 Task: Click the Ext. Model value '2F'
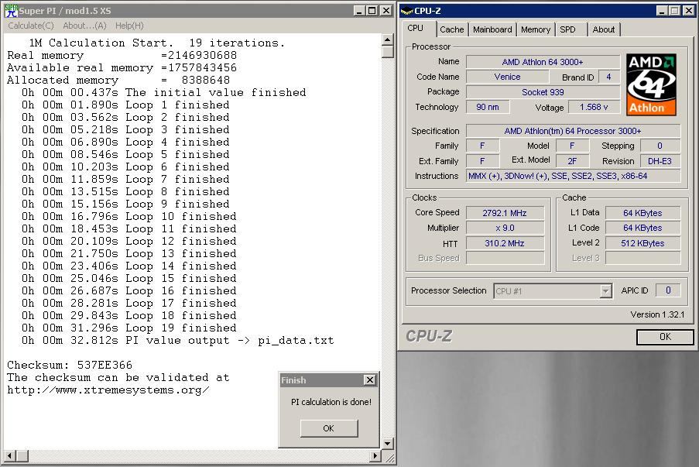(x=572, y=161)
